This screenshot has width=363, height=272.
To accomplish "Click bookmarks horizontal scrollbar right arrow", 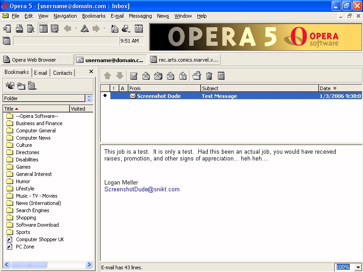I will [x=89, y=264].
